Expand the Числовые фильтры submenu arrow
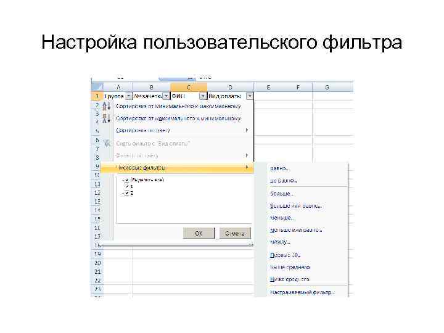Viewport: 444px width, 333px height. pyautogui.click(x=247, y=167)
